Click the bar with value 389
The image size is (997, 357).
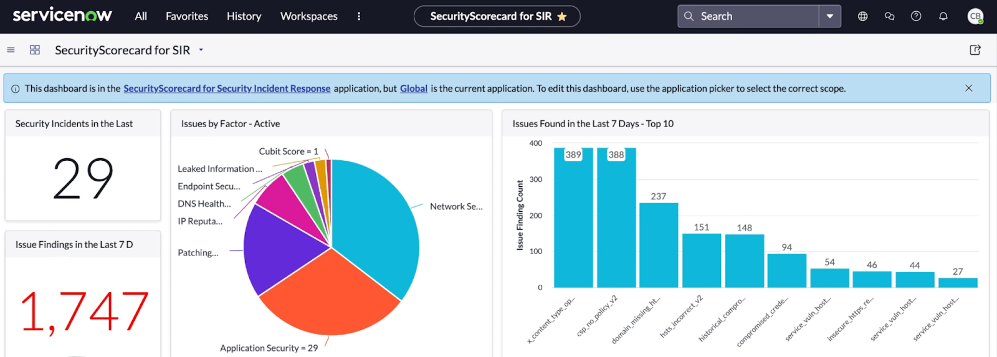[573, 218]
